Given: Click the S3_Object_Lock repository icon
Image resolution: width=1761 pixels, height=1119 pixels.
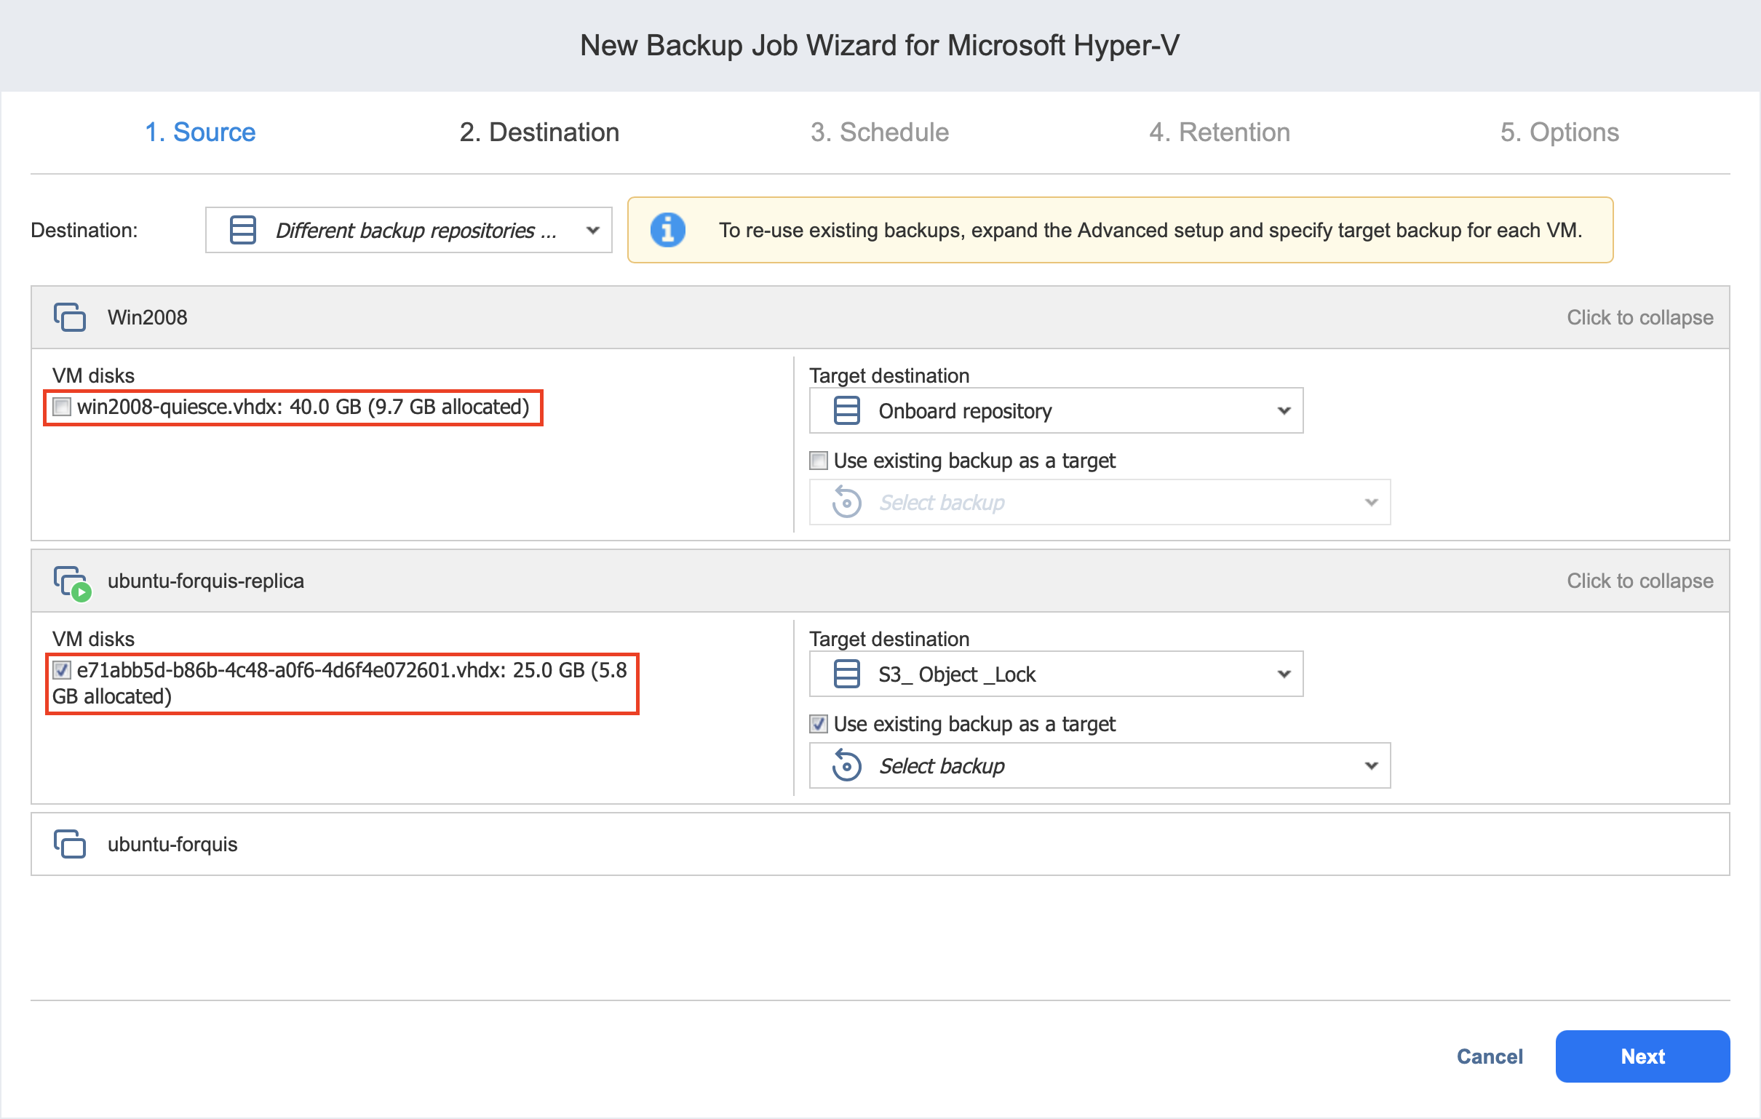Looking at the screenshot, I should [847, 674].
